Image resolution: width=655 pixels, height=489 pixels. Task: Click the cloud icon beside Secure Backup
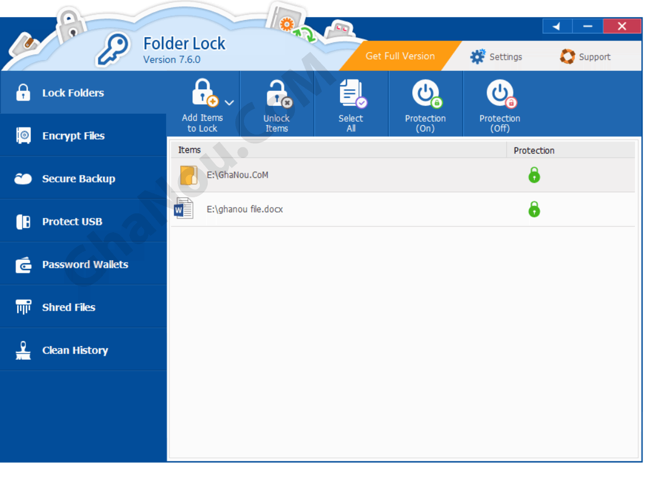click(x=23, y=178)
